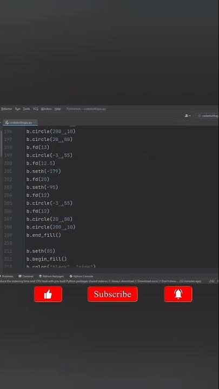Open the Run menu
Image resolution: width=219 pixels, height=389 pixels.
(18, 109)
